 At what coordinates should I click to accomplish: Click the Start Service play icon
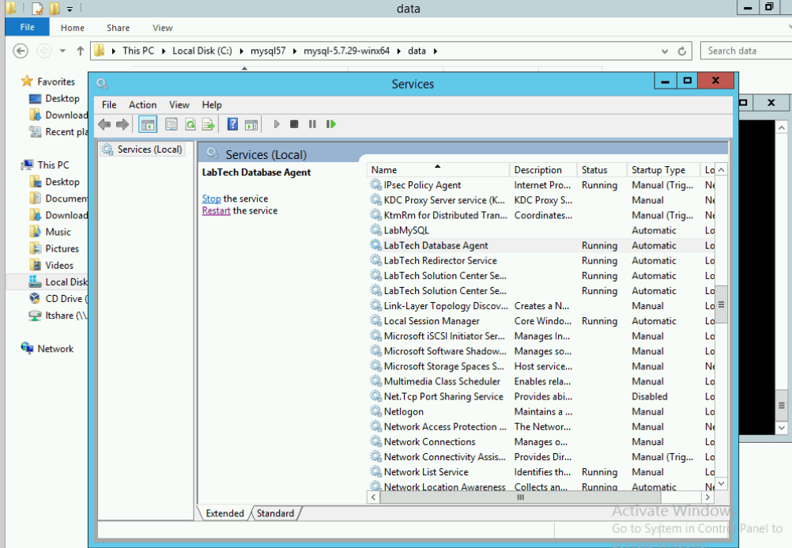[x=277, y=124]
